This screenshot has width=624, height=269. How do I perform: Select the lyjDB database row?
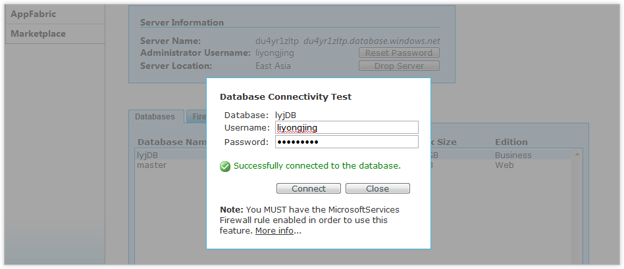(x=147, y=155)
